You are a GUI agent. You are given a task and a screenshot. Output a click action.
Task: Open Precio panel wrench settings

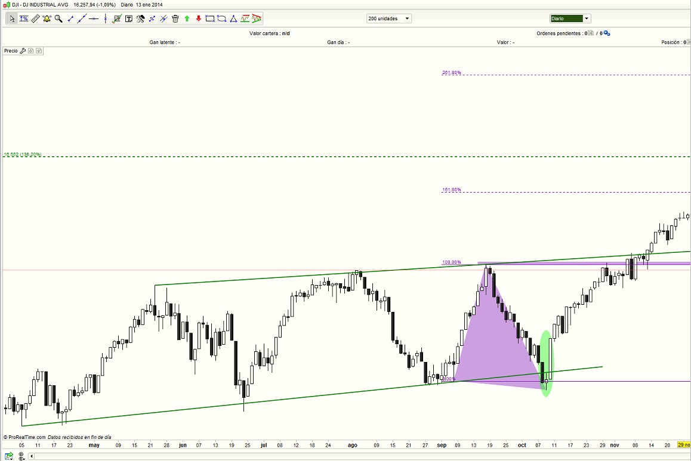[x=23, y=51]
